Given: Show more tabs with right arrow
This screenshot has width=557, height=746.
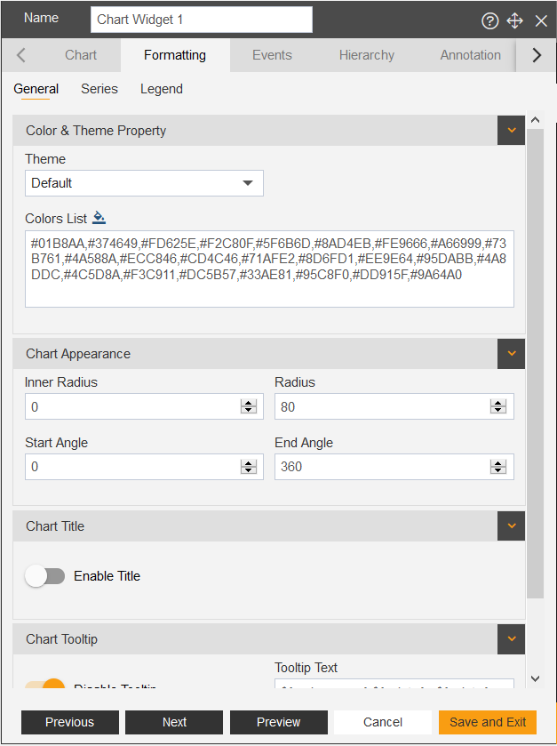Looking at the screenshot, I should [537, 55].
